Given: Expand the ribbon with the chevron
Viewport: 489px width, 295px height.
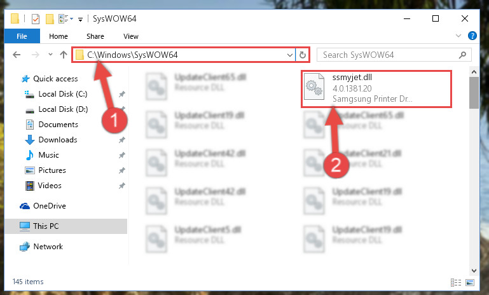Looking at the screenshot, I should 458,36.
